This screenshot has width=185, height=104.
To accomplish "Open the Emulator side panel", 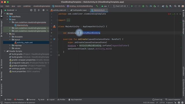I will tap(184, 71).
